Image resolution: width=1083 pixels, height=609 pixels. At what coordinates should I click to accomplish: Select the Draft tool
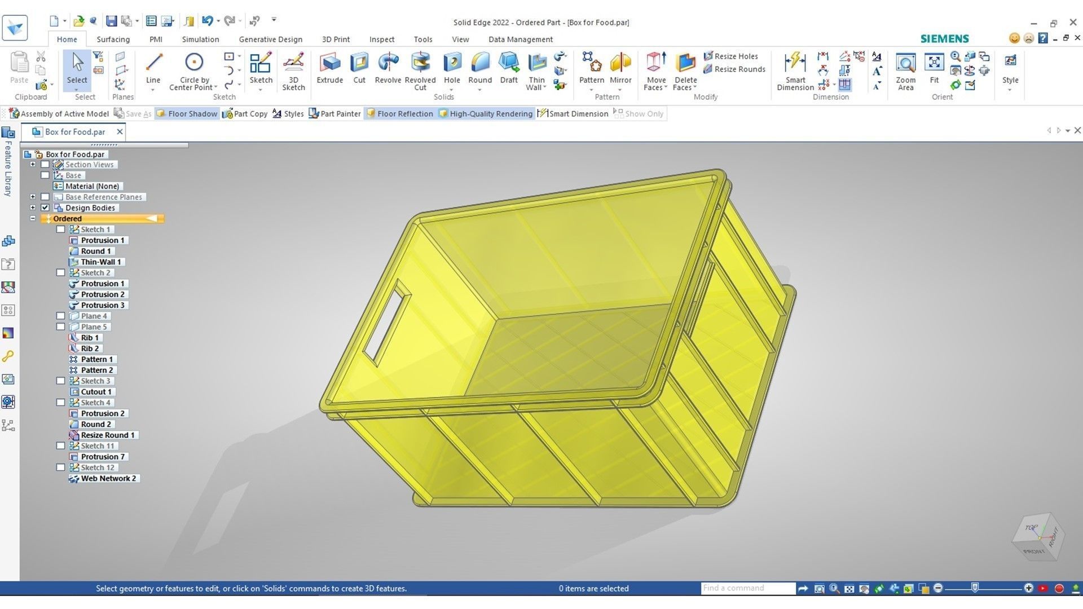coord(509,68)
